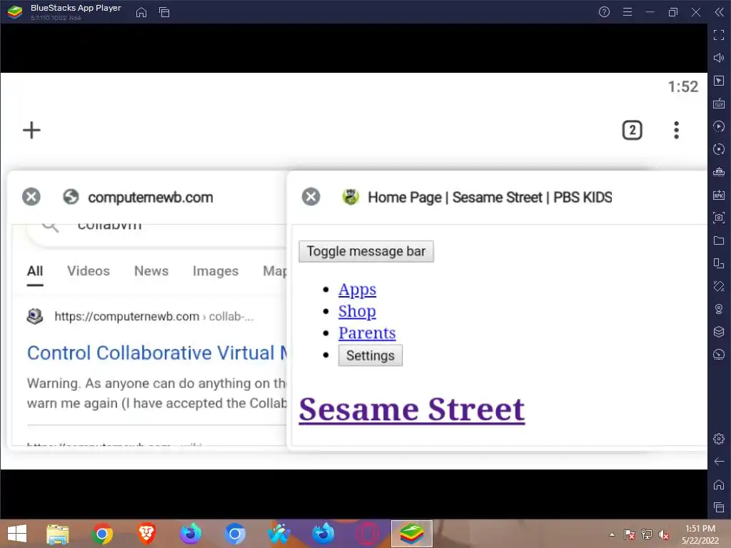The image size is (731, 548).
Task: Rotate the screen with the sidebar rotate icon
Action: [x=719, y=286]
